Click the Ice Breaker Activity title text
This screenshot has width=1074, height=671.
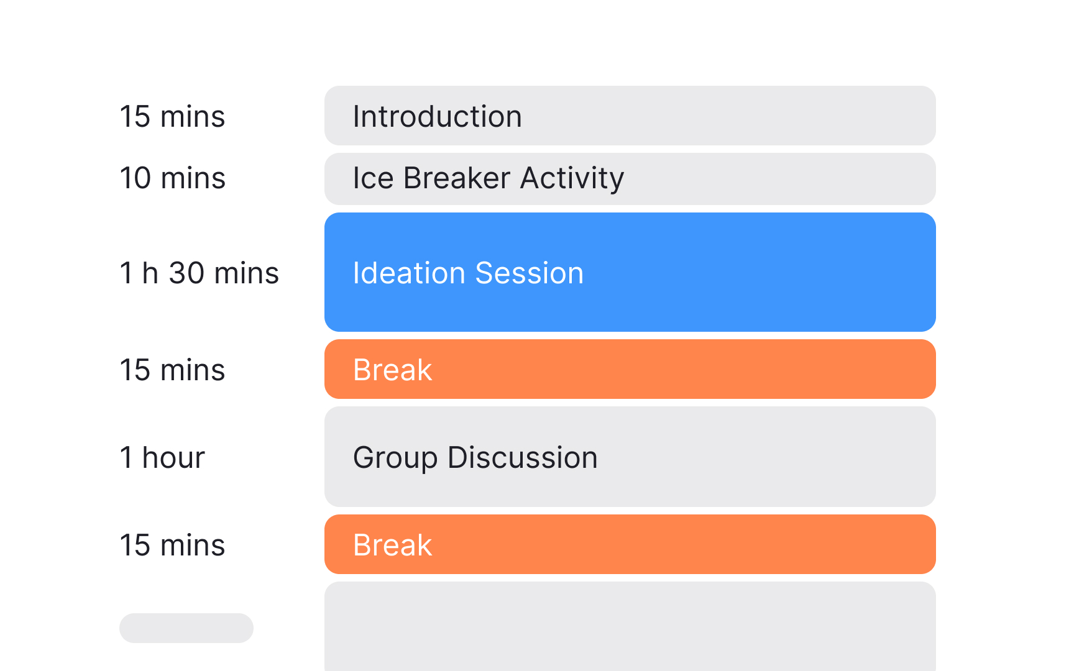[x=488, y=178]
